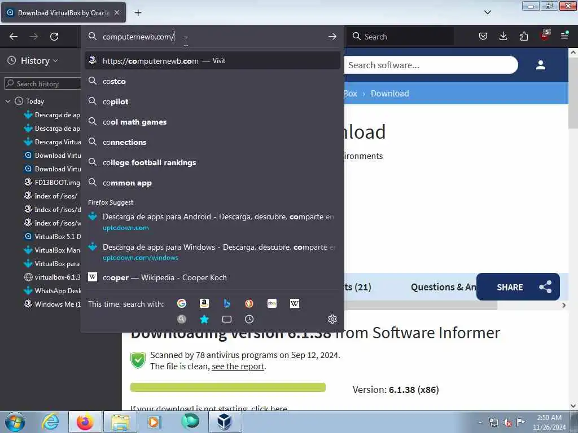The image size is (578, 433).
Task: Select the costco search suggestion
Action: tap(213, 81)
